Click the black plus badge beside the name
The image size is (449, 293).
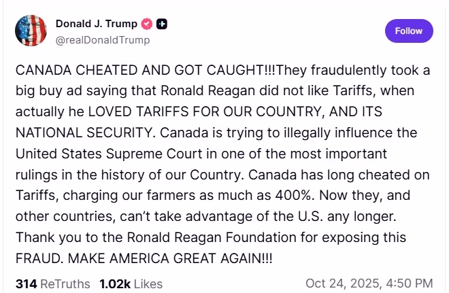tap(162, 24)
